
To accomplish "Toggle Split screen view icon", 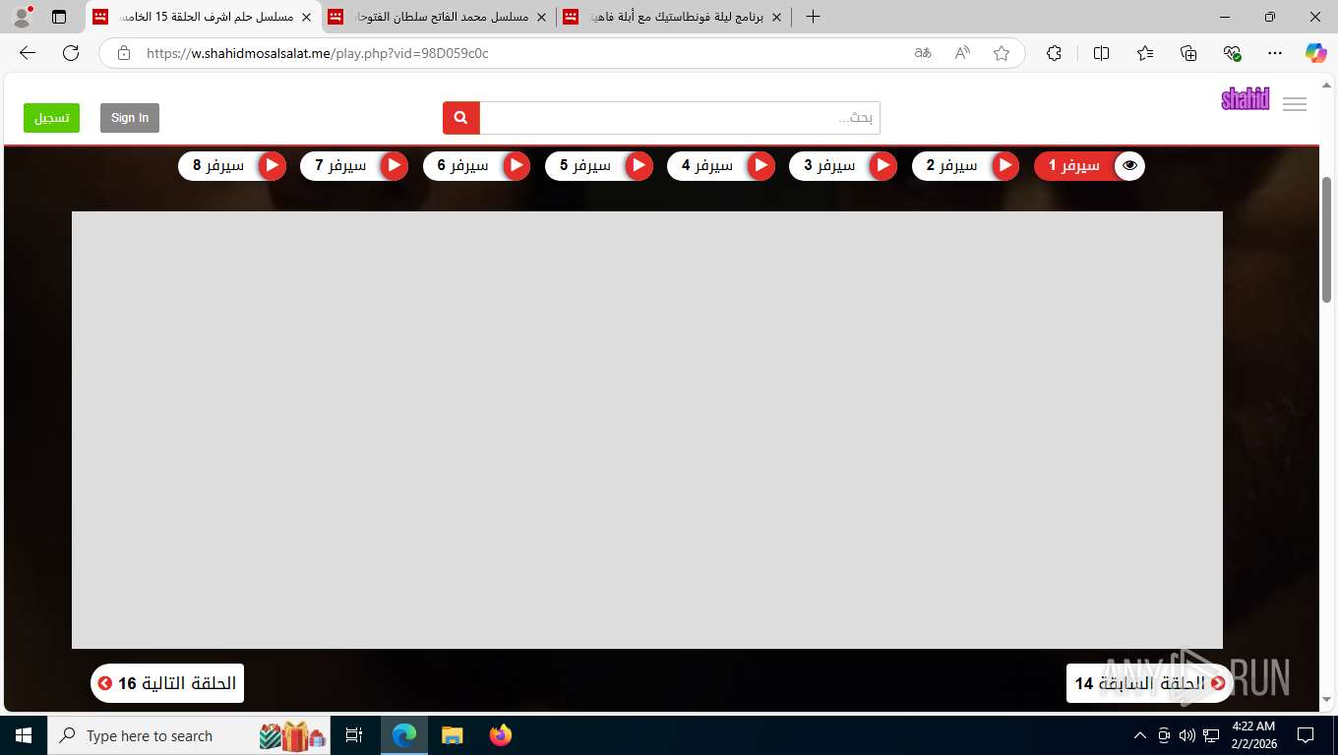I will tap(1102, 53).
